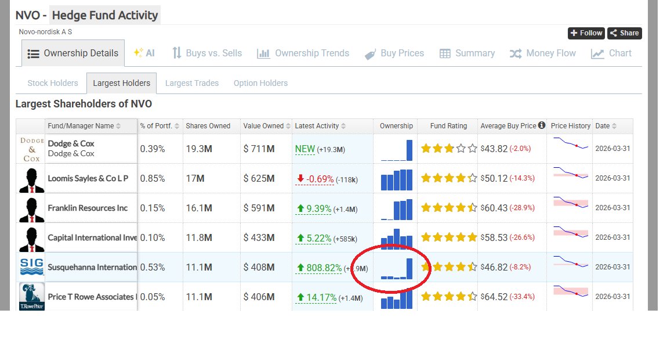Viewport: 667px width, 353px height.
Task: Click the 14.17% activity for T Rowe Price
Action: point(317,297)
